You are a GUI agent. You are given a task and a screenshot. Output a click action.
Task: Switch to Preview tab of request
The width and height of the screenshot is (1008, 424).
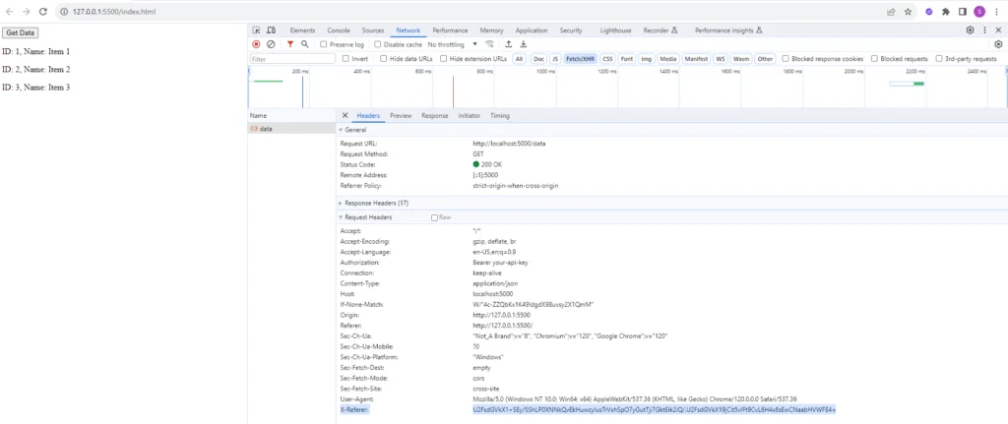(x=401, y=116)
